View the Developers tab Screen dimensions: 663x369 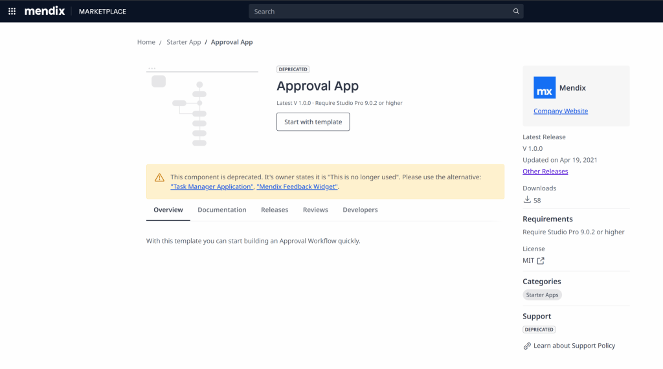[x=360, y=210]
